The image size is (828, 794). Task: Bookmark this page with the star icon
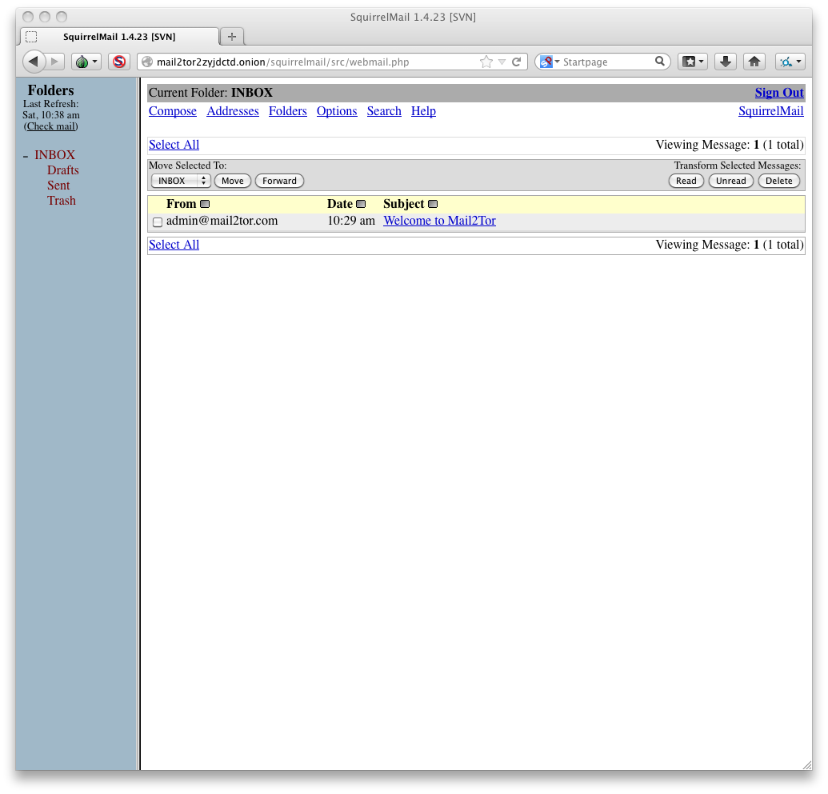pos(486,62)
